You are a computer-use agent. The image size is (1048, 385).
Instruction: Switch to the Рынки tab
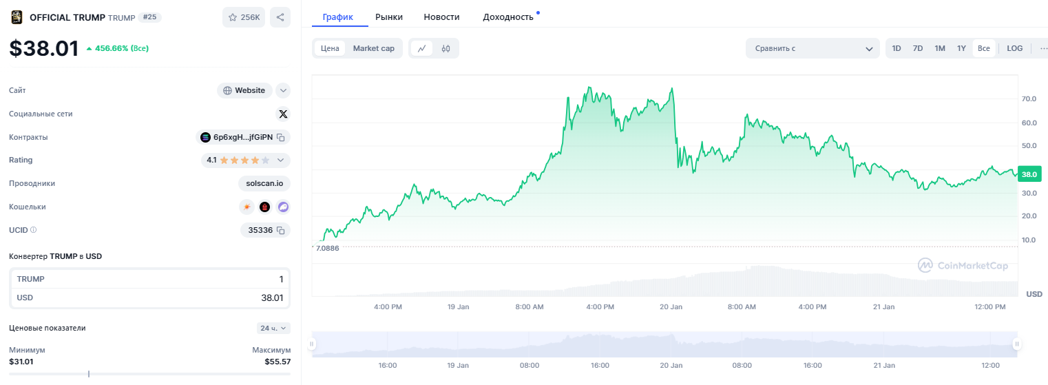tap(389, 17)
